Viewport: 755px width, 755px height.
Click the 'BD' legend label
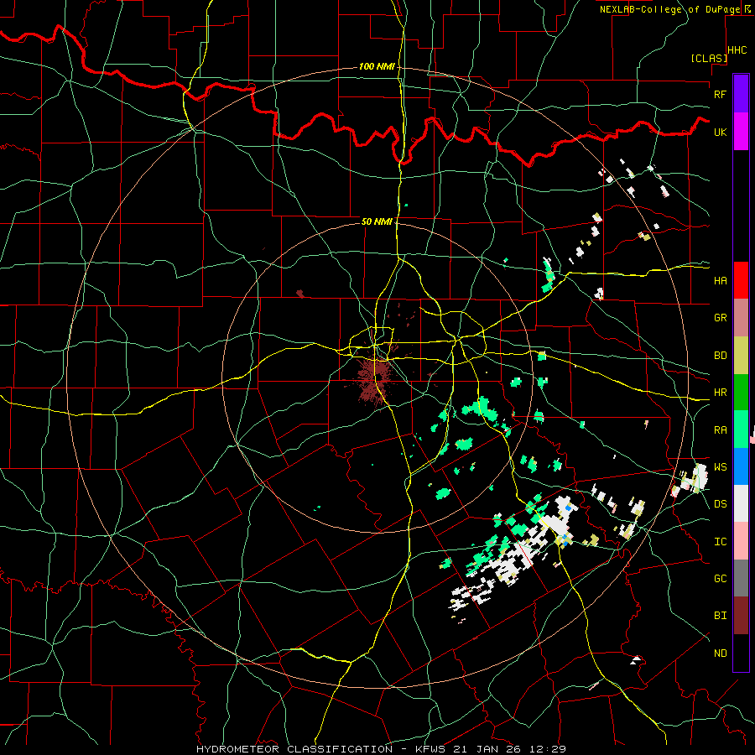720,356
